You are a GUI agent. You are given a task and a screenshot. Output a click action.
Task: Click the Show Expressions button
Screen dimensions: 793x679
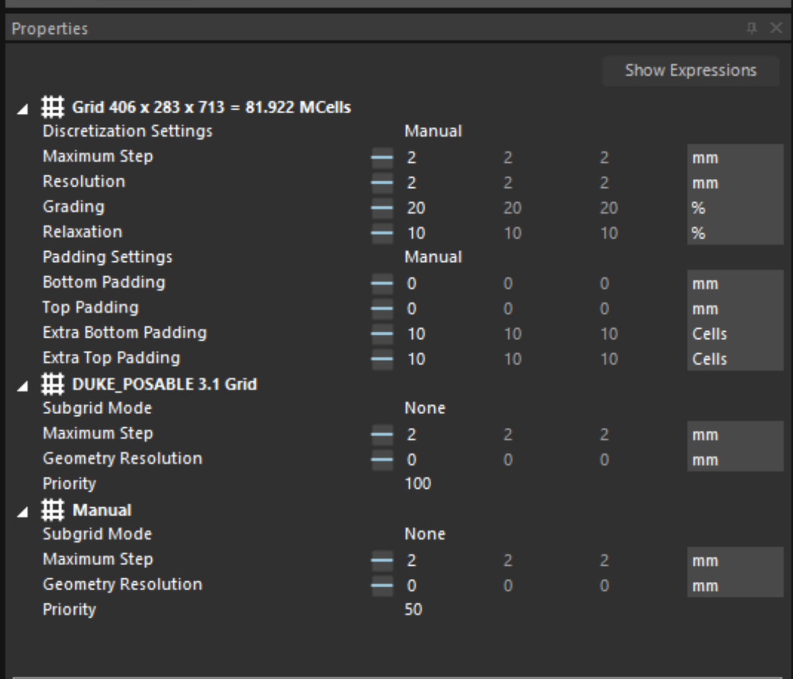point(690,71)
